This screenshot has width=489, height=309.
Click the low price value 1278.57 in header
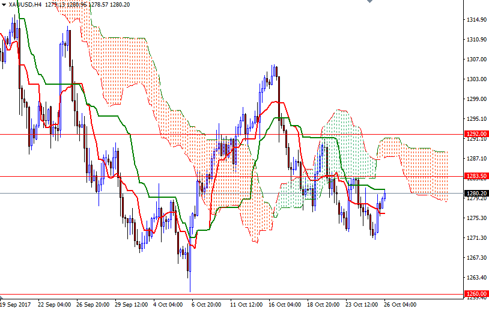point(99,5)
